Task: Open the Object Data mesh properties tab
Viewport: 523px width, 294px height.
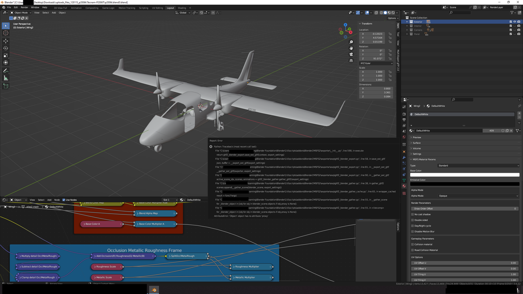Action: (404, 180)
